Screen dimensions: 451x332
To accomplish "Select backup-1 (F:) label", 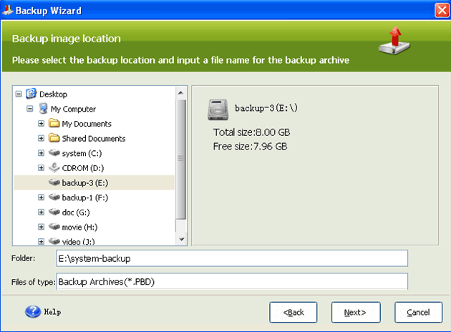I will click(85, 197).
